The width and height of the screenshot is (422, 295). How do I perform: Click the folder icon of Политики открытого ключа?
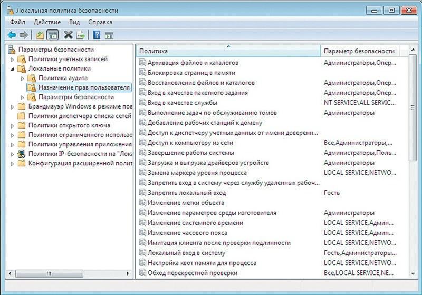tap(21, 125)
